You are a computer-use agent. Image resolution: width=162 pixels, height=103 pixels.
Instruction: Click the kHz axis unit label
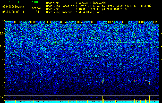2,21
